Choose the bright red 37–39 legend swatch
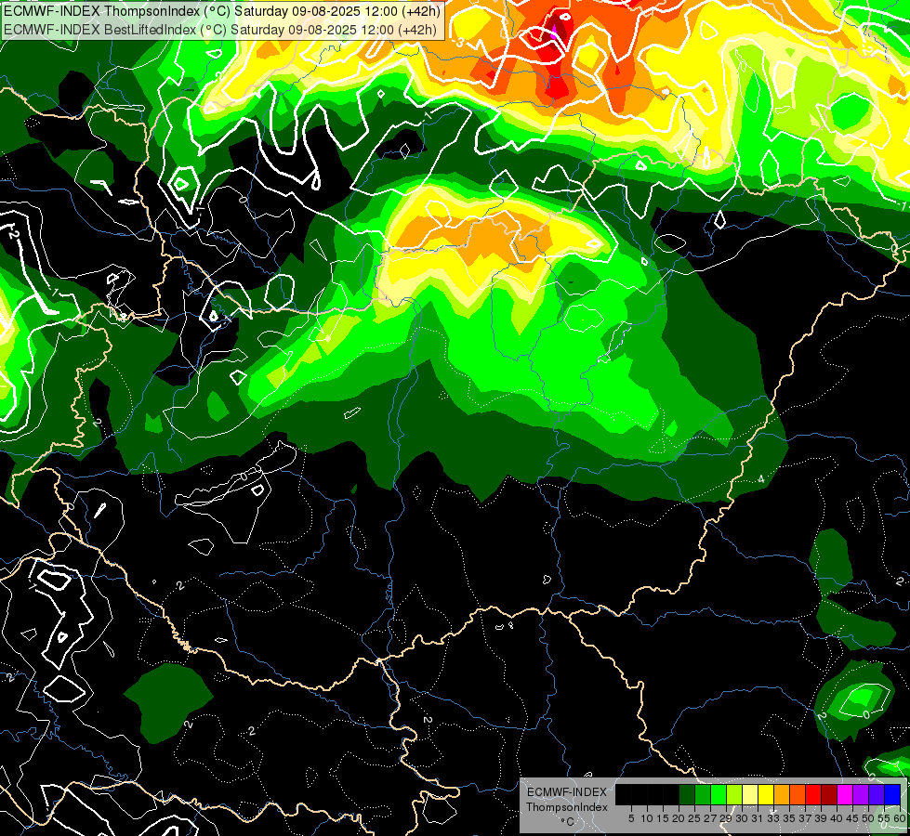This screenshot has width=910, height=836. [813, 794]
